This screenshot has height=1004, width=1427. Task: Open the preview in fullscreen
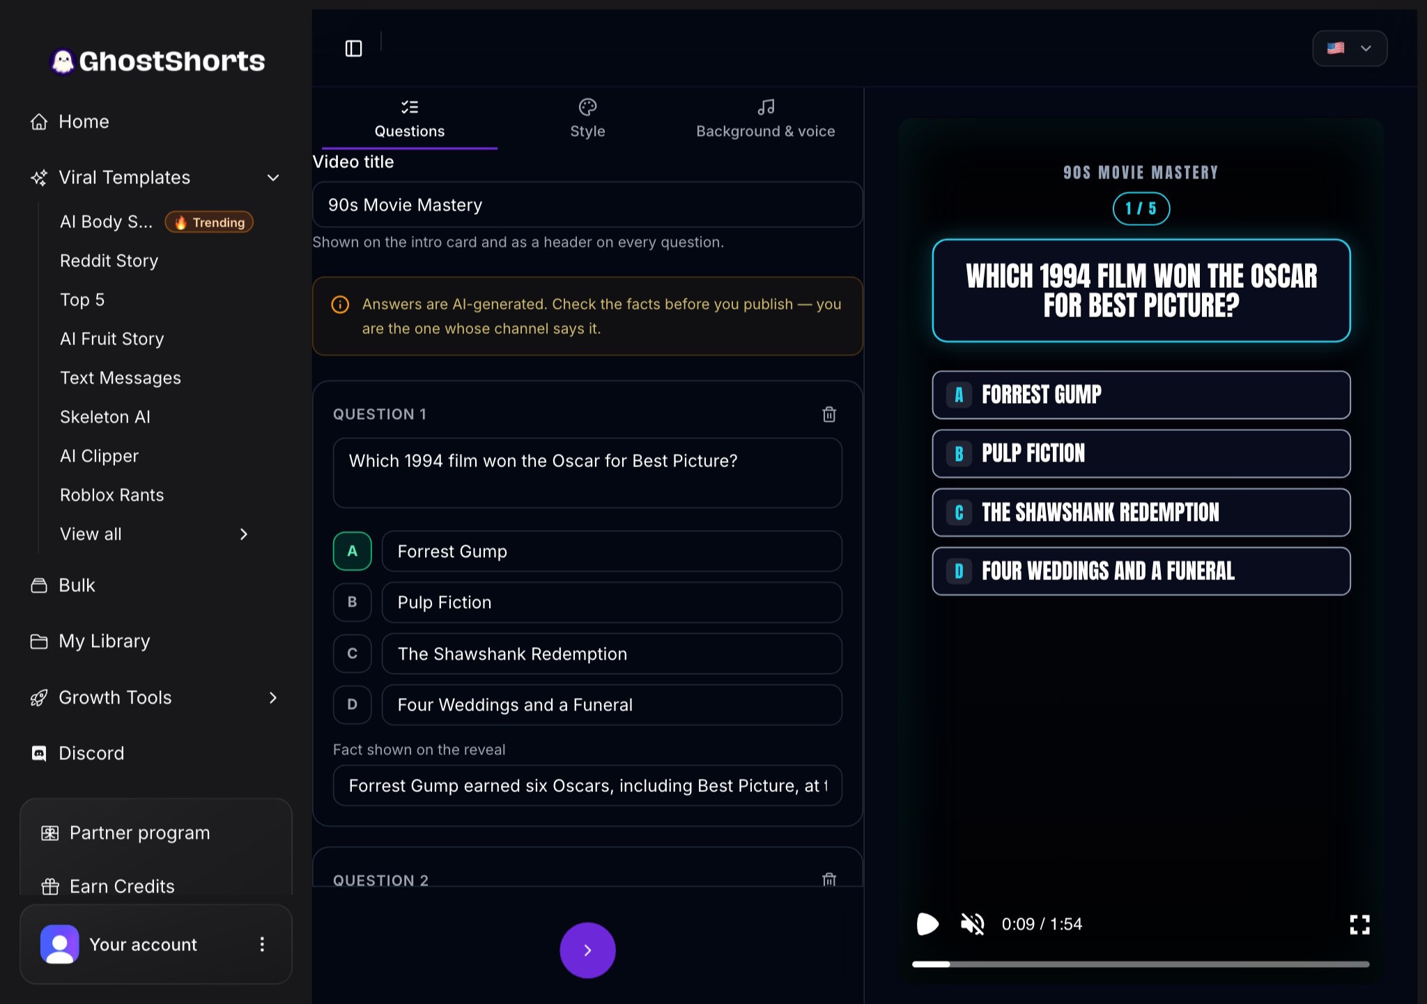click(1359, 925)
